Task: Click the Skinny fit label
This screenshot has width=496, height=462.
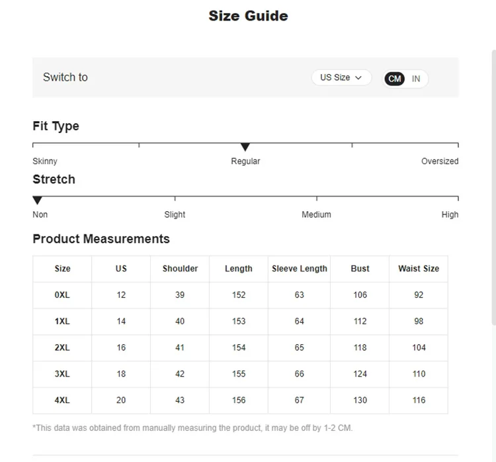Action: click(x=45, y=162)
